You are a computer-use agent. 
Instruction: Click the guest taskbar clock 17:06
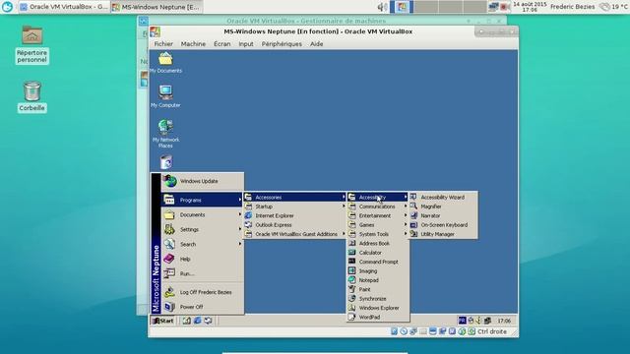pos(504,321)
